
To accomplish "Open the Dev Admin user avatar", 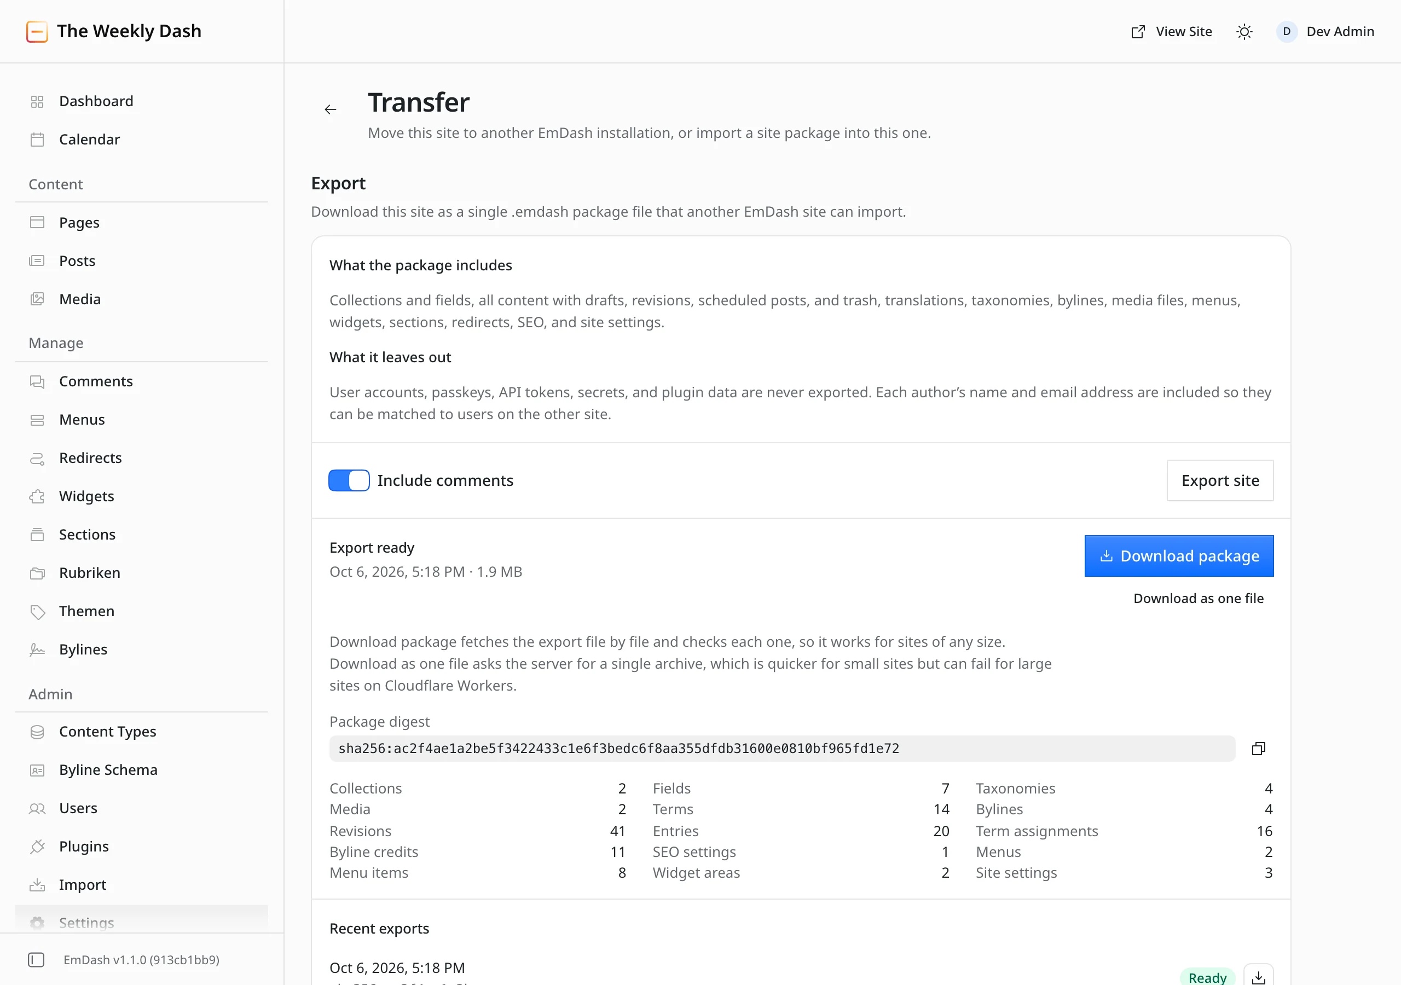I will point(1287,32).
